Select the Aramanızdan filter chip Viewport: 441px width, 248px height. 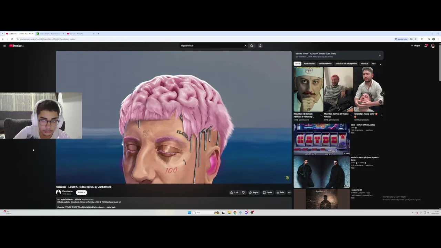click(x=309, y=64)
